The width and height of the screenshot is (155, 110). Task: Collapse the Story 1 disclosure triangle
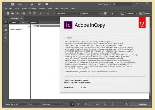tap(33, 26)
